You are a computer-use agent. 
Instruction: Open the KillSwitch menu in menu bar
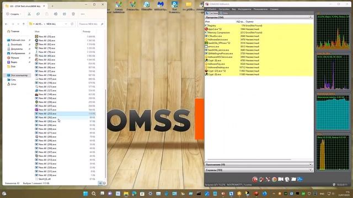(x=211, y=9)
